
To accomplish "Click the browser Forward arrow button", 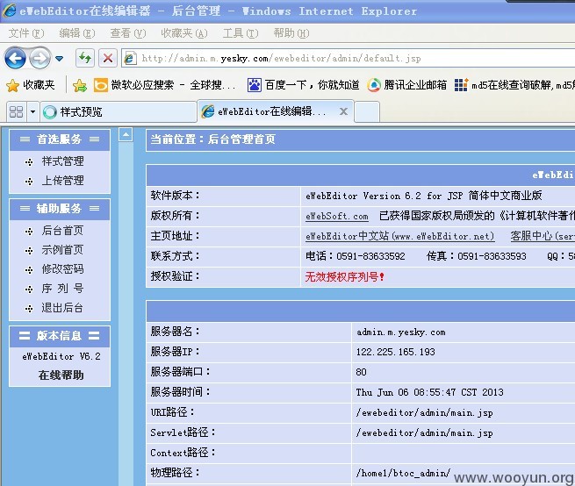I will (x=40, y=58).
